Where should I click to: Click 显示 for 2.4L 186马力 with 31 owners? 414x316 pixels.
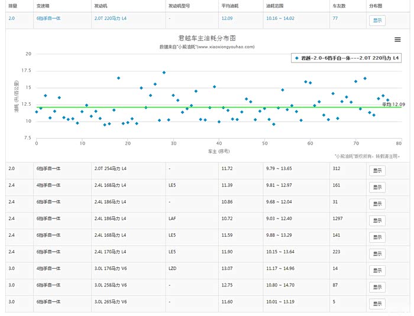point(377,204)
